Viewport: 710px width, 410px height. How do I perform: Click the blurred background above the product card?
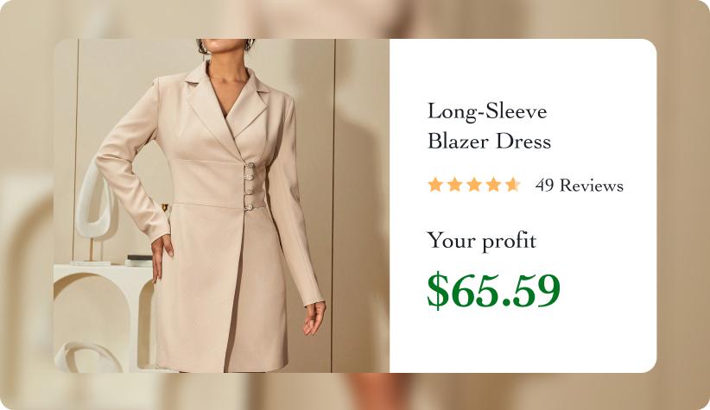coord(355,19)
